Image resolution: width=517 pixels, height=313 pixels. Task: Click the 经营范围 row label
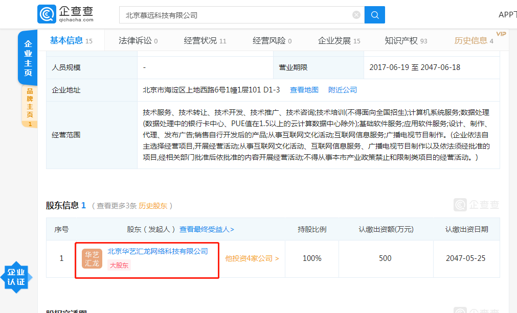pyautogui.click(x=66, y=135)
